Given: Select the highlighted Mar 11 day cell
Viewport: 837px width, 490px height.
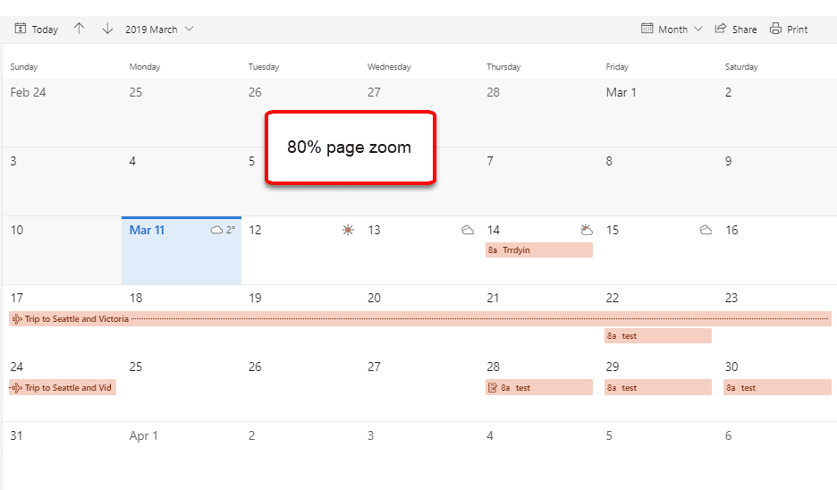Looking at the screenshot, I should [x=181, y=259].
